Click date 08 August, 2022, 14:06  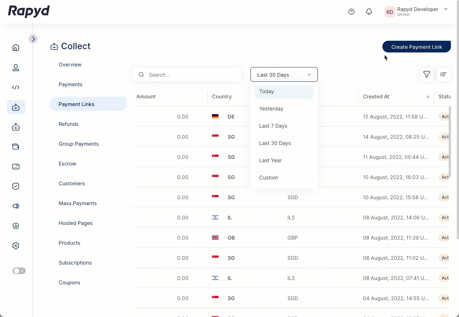396,218
